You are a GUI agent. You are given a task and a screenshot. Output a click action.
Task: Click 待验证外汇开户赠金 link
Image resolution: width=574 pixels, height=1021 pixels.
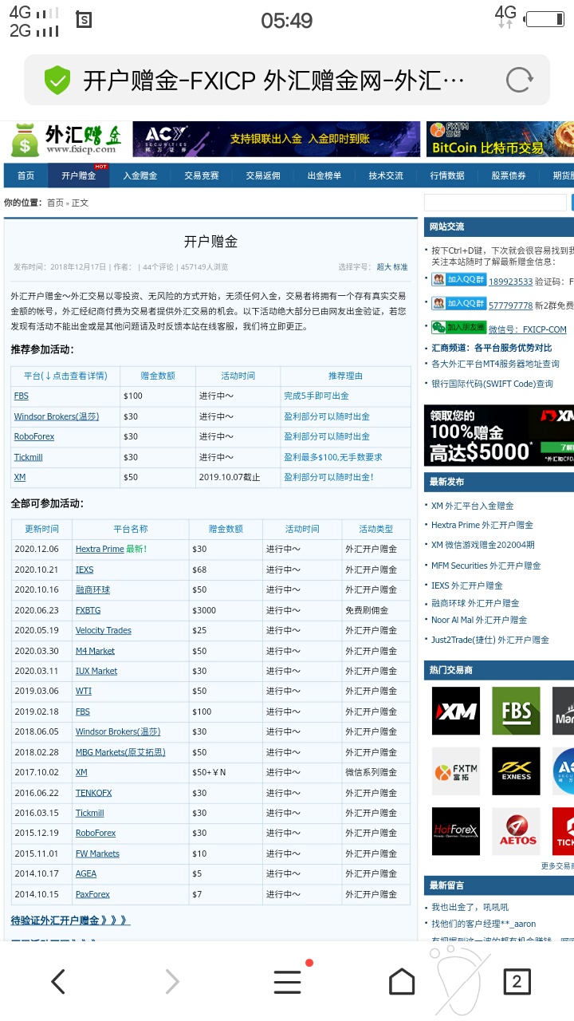70,920
